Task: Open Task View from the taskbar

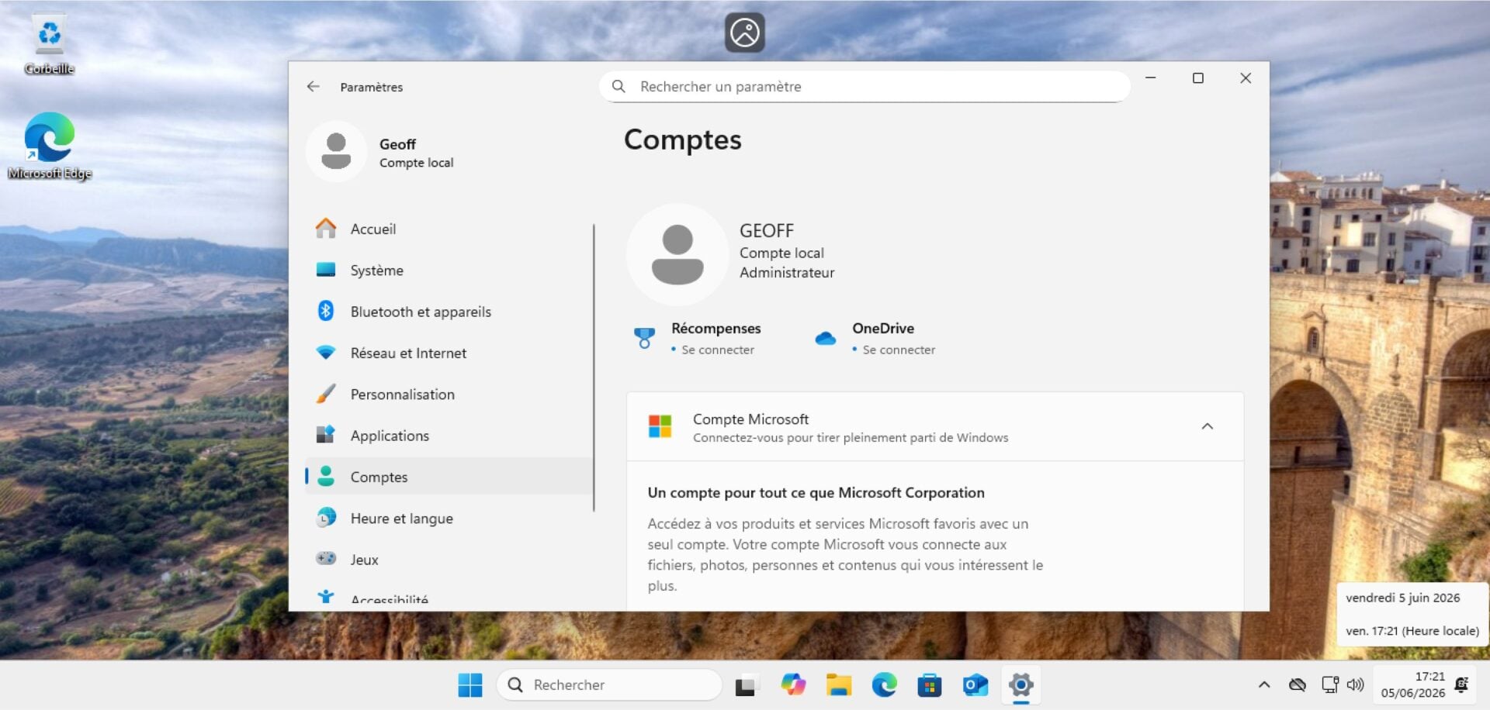Action: (745, 685)
